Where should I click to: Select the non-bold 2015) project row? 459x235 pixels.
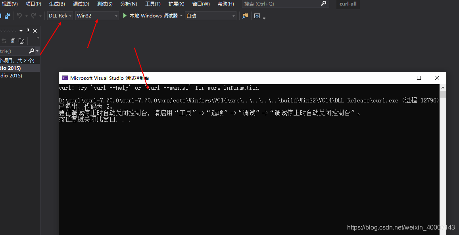point(20,75)
